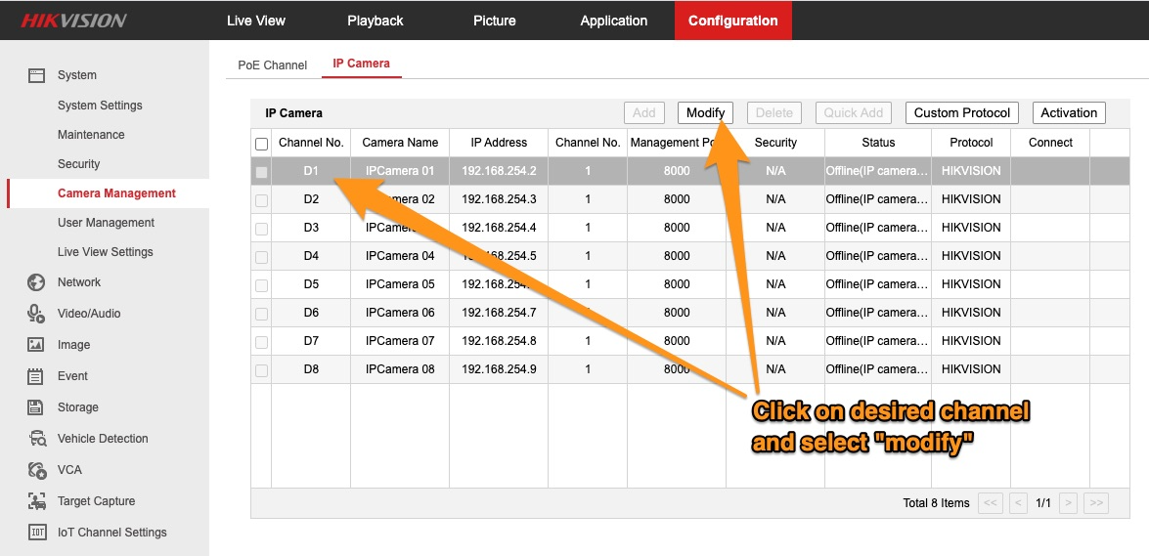Click the Custom Protocol button

pyautogui.click(x=961, y=113)
